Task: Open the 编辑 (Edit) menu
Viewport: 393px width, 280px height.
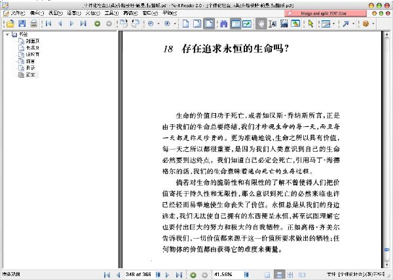Action: pos(37,13)
